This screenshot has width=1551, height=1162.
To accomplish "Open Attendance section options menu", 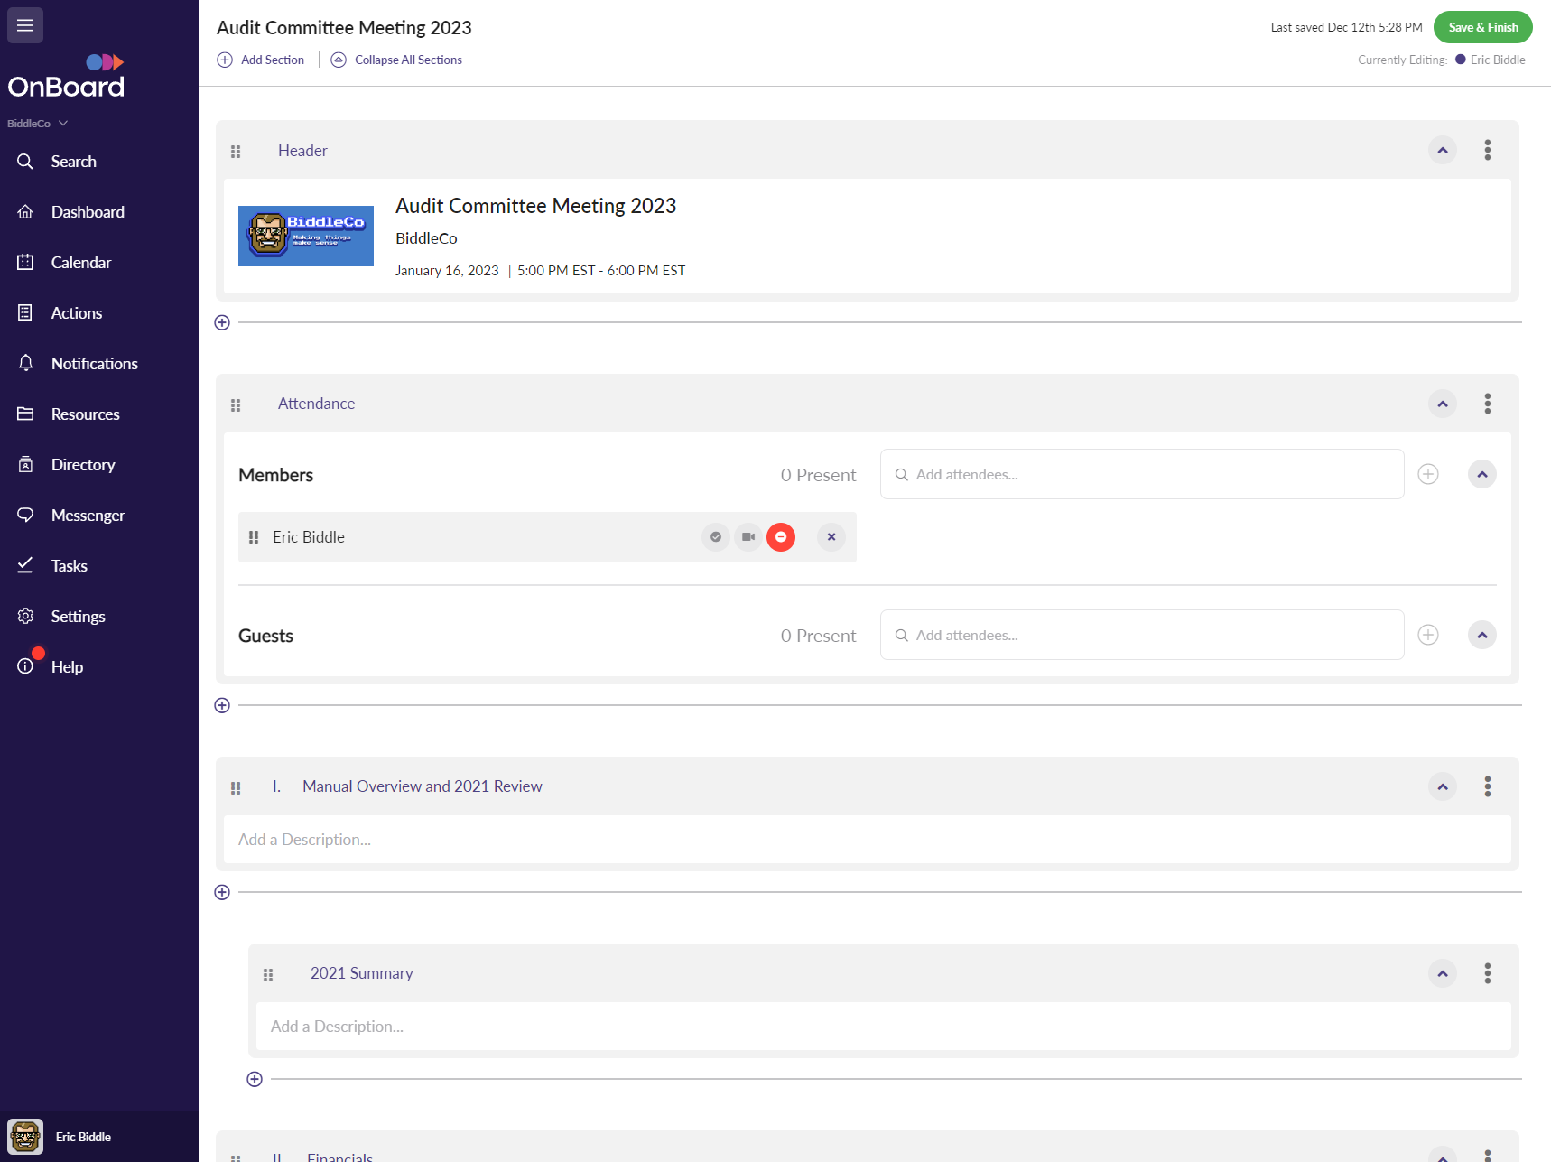I will [x=1487, y=404].
